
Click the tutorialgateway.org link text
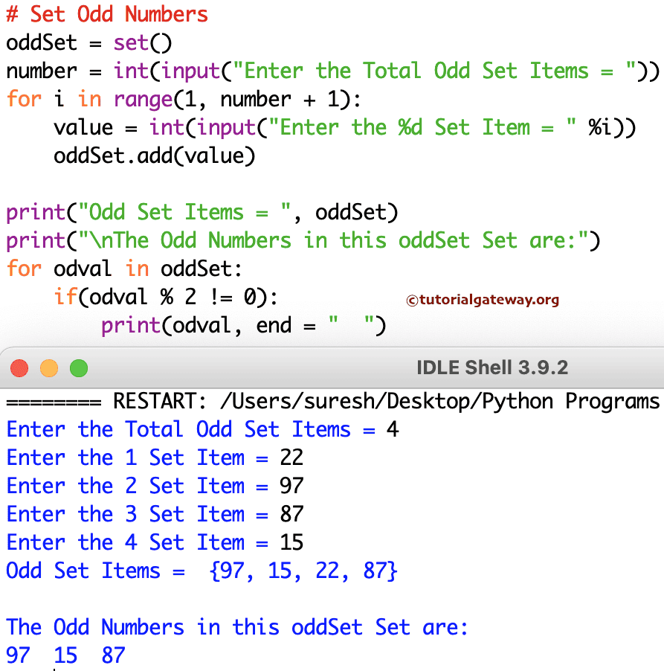click(x=491, y=300)
